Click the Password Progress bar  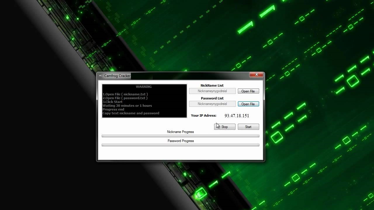pyautogui.click(x=181, y=145)
